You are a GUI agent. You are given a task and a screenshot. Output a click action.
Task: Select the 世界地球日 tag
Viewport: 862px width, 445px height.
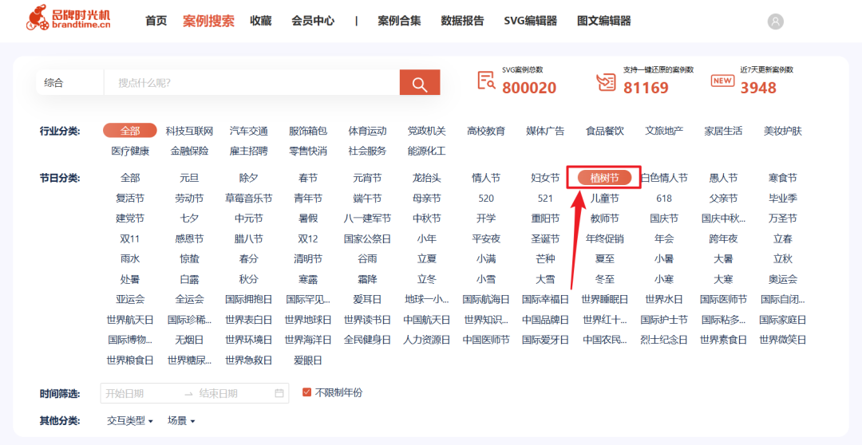tap(308, 320)
